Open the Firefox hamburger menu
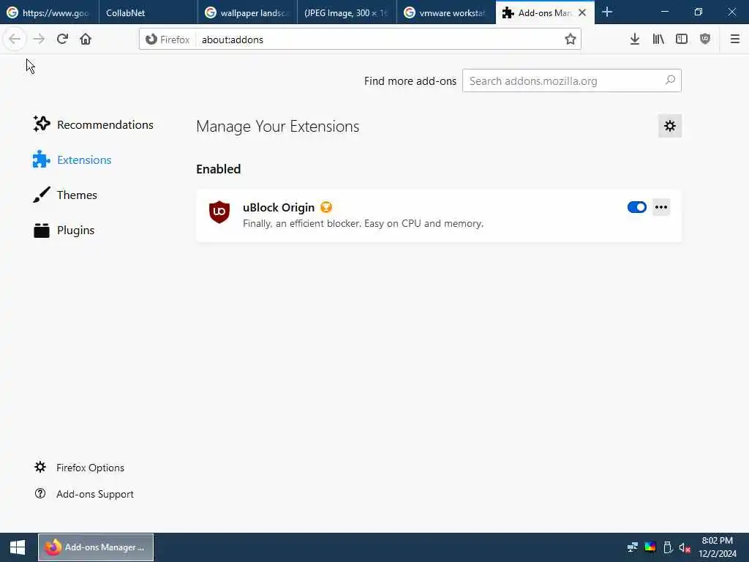Image resolution: width=749 pixels, height=562 pixels. [x=734, y=40]
